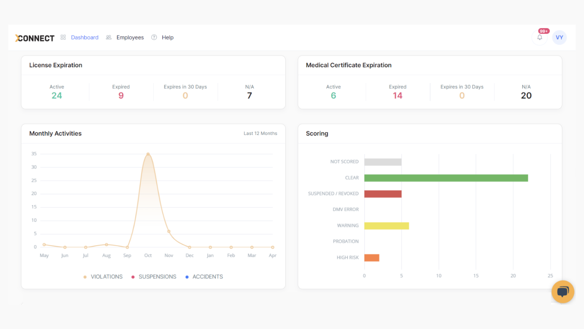The image size is (584, 329).
Task: Click the yellow VIOLATIONS legend dot
Action: (84, 277)
